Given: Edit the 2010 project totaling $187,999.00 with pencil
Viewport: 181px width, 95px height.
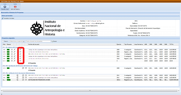Looking at the screenshot, I should tap(14, 59).
